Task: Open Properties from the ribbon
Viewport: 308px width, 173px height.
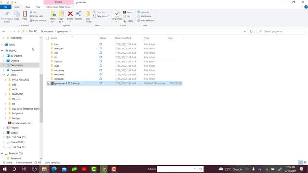Action: click(x=117, y=16)
